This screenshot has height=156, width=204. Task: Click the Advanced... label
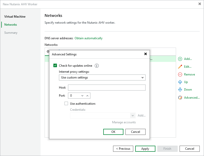[x=192, y=98]
